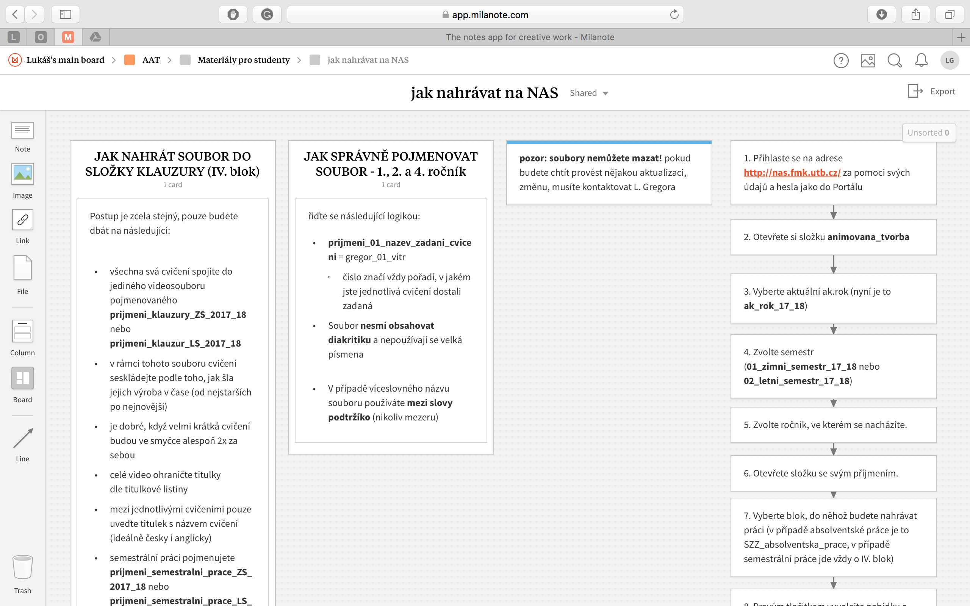Select the File tool in sidebar
Image resolution: width=970 pixels, height=606 pixels.
coord(22,267)
